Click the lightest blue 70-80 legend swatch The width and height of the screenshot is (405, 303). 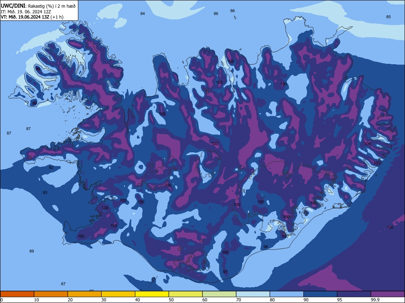[253, 294]
